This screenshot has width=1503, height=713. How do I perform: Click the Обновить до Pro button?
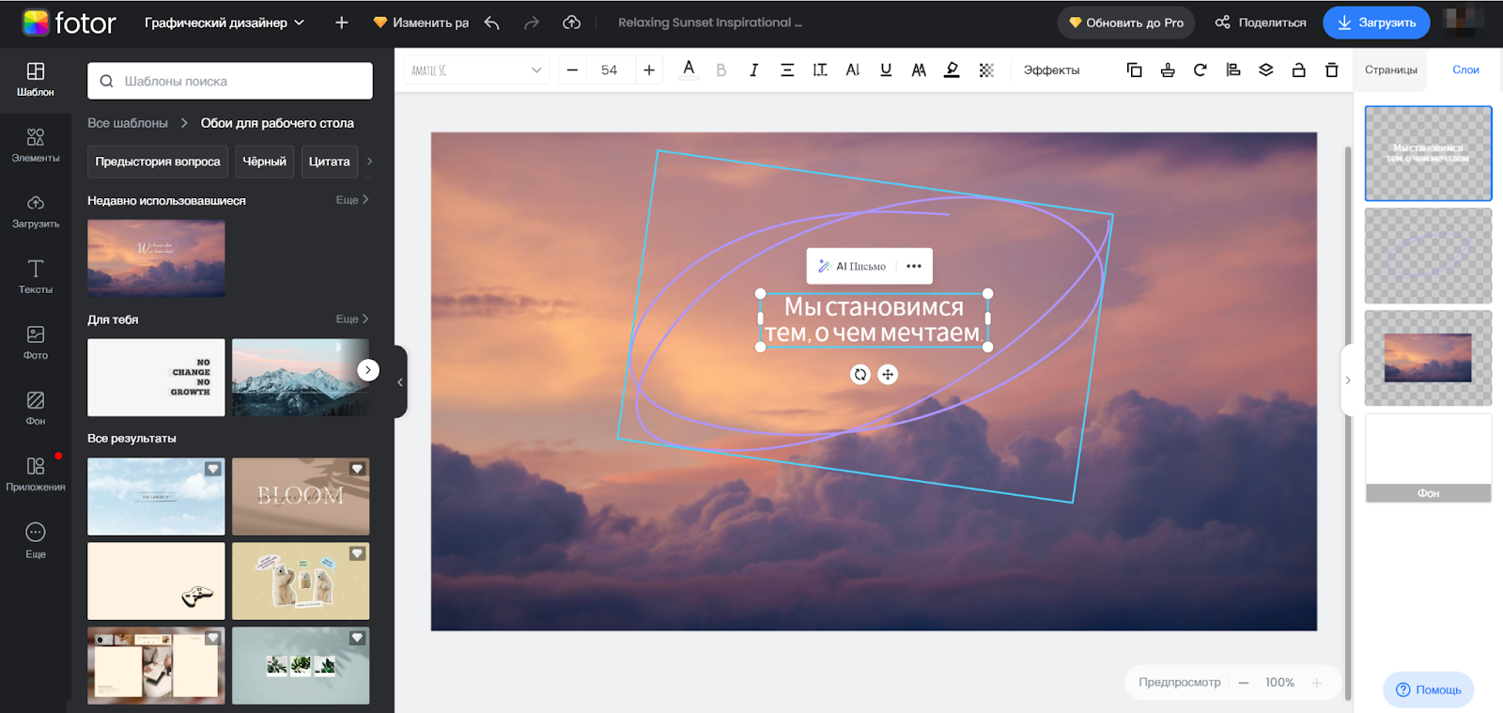[1125, 23]
